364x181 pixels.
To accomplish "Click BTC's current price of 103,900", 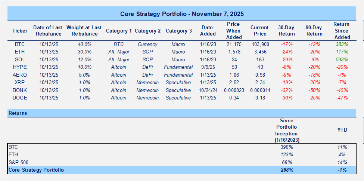I will point(259,44).
